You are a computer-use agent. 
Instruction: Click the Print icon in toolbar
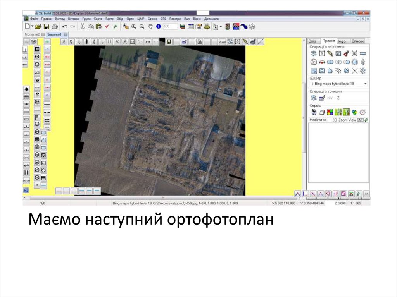tap(55, 27)
